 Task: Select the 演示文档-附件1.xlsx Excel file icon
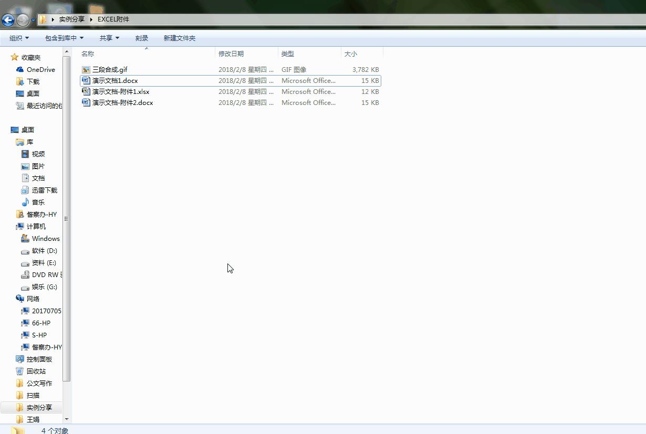86,92
